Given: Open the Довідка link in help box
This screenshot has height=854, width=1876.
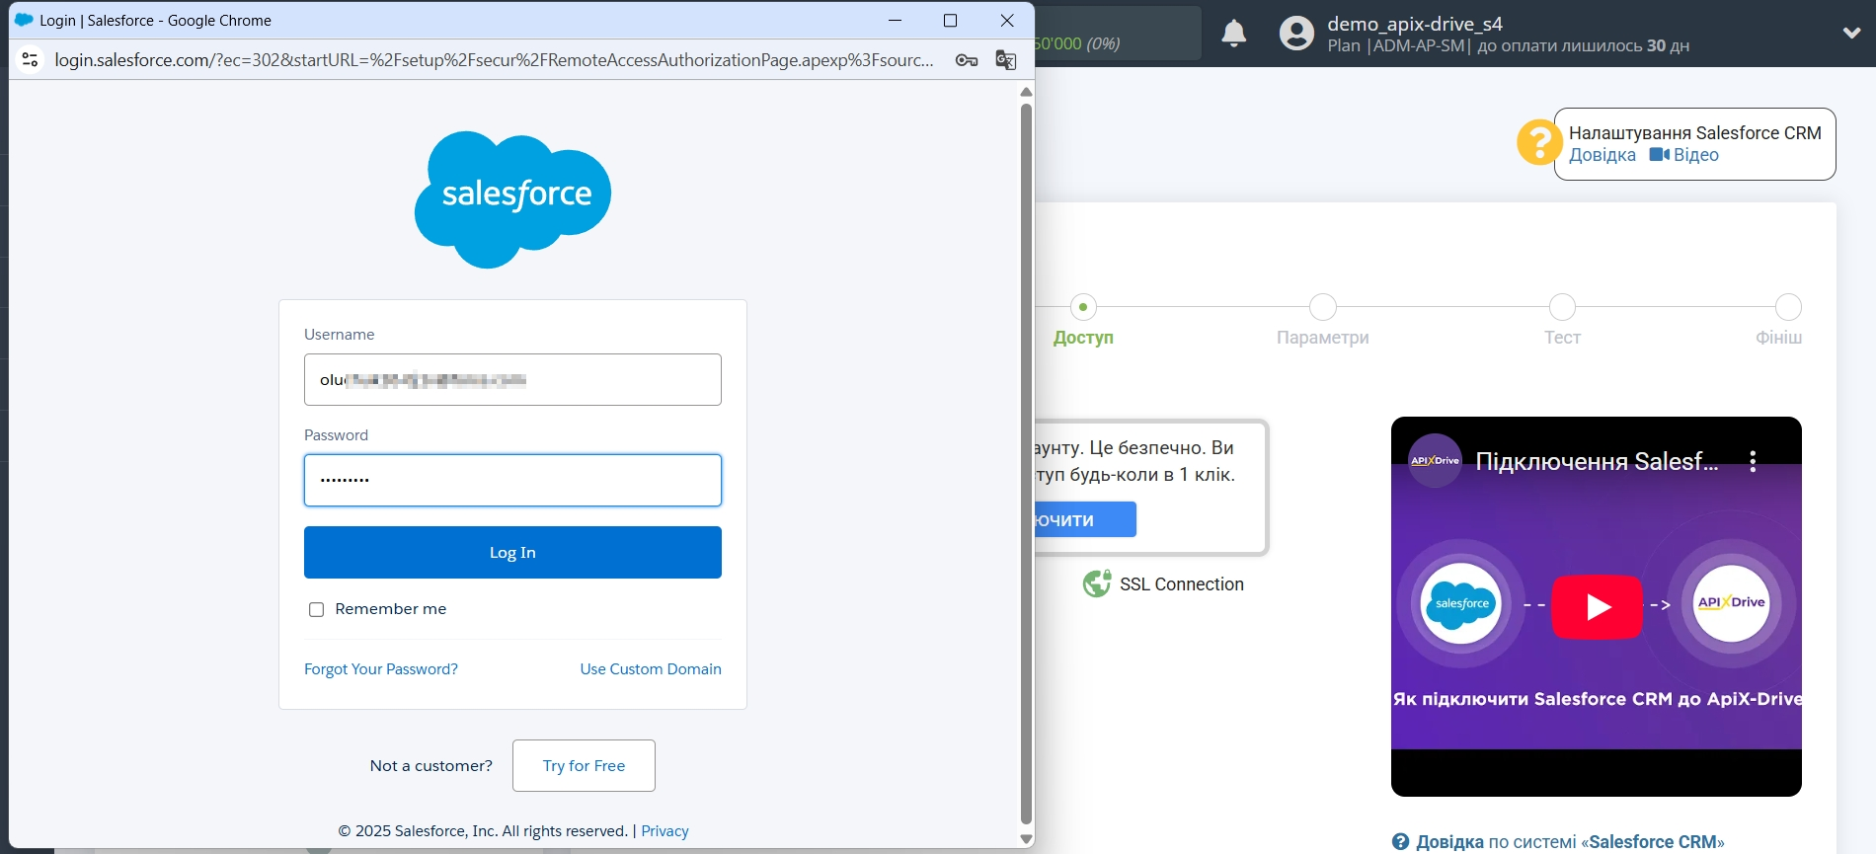Looking at the screenshot, I should point(1602,155).
